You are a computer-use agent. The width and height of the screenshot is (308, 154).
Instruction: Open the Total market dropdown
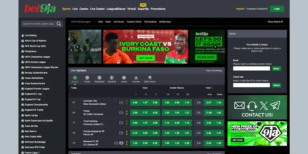209,88
